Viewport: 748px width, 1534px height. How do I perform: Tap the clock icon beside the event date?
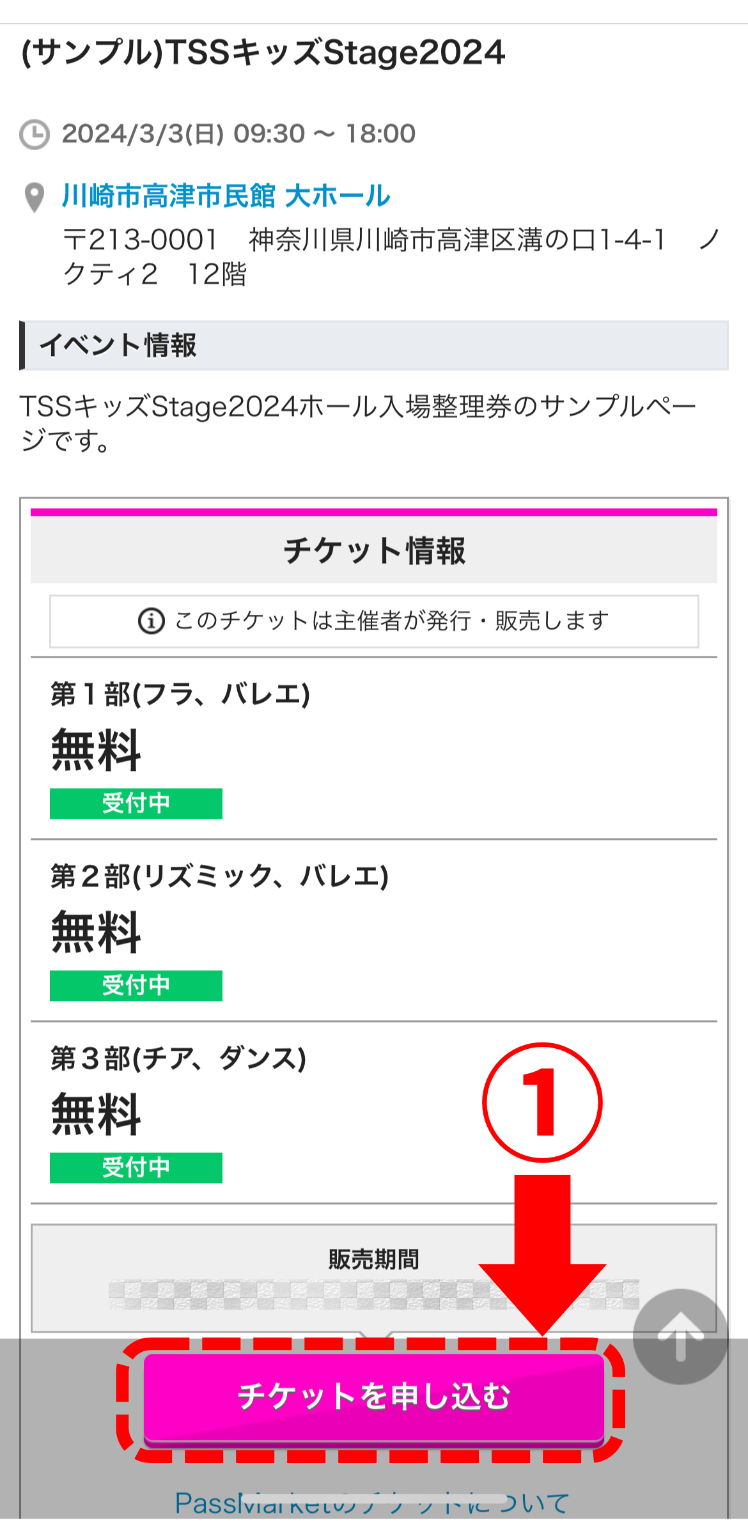click(x=35, y=134)
